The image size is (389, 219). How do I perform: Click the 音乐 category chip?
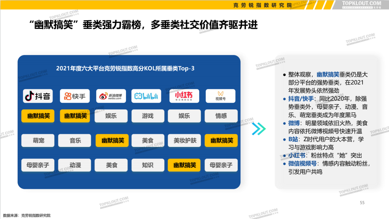point(75,140)
